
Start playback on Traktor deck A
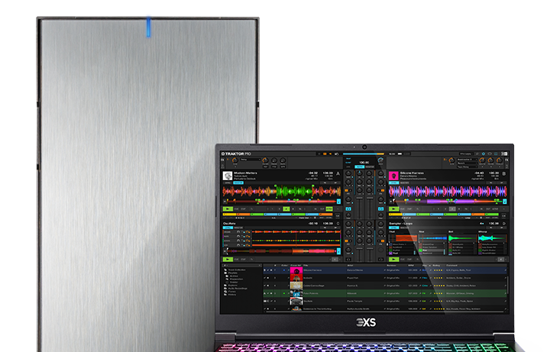pos(228,209)
